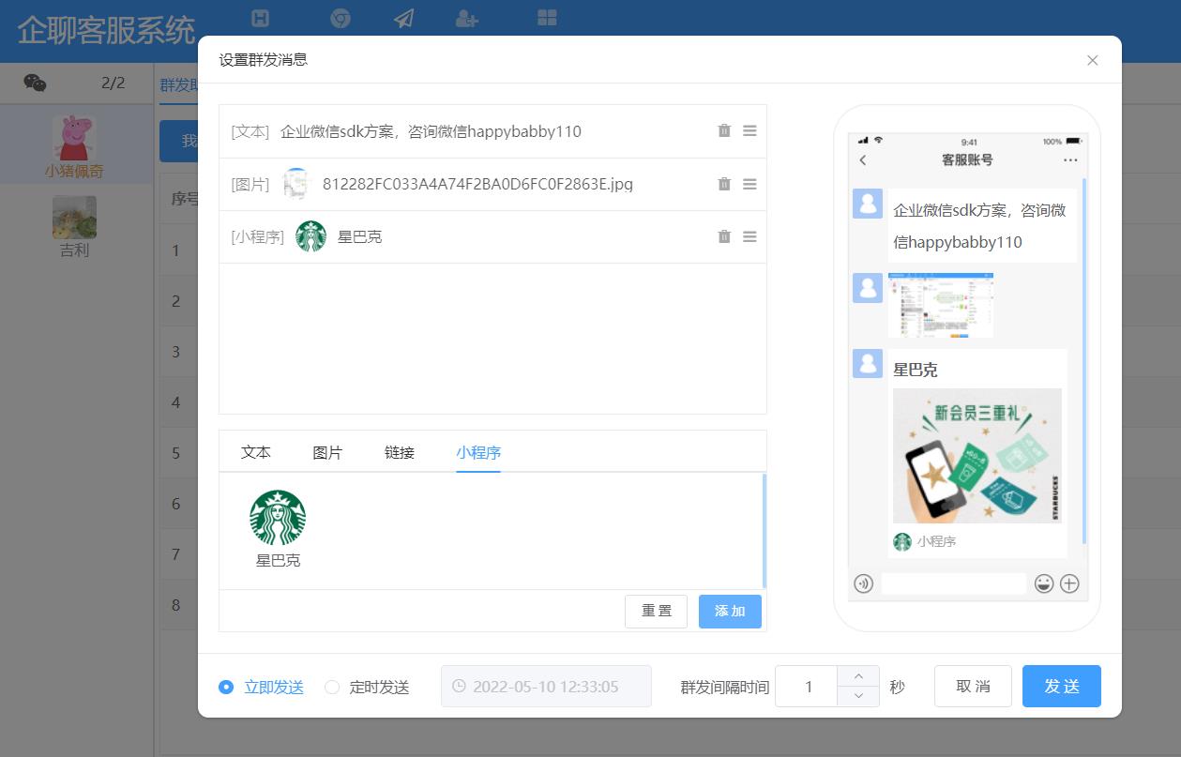Switch to the 图片 tab
1181x757 pixels.
point(327,452)
